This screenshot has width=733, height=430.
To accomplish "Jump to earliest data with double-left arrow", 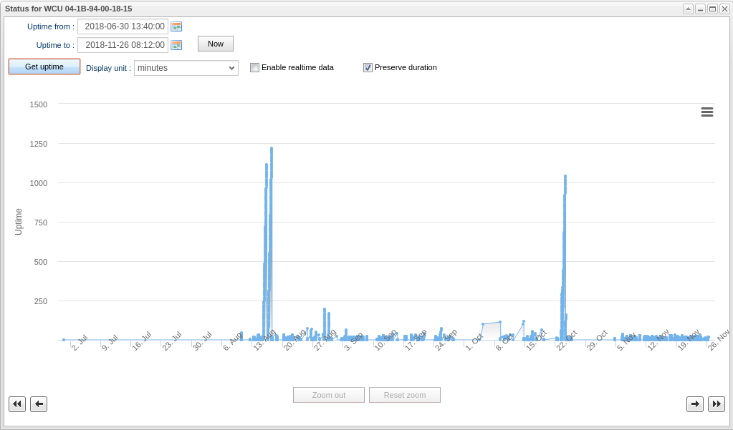I will coord(17,404).
